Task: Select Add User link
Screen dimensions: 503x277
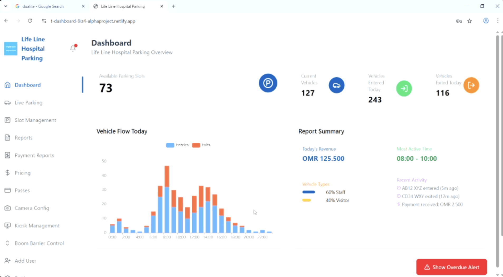Action: (25, 261)
